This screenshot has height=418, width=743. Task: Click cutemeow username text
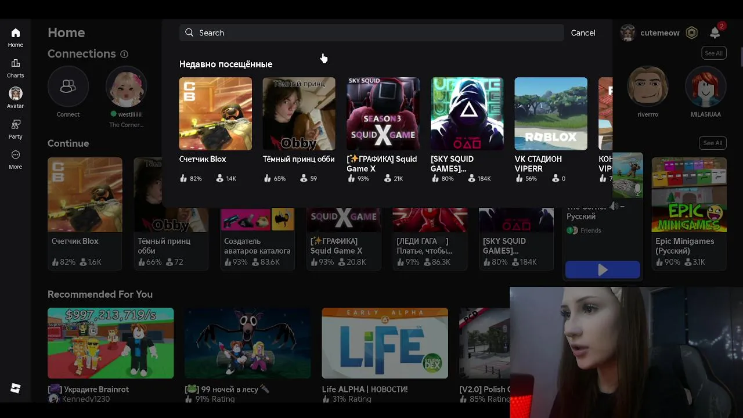coord(660,33)
